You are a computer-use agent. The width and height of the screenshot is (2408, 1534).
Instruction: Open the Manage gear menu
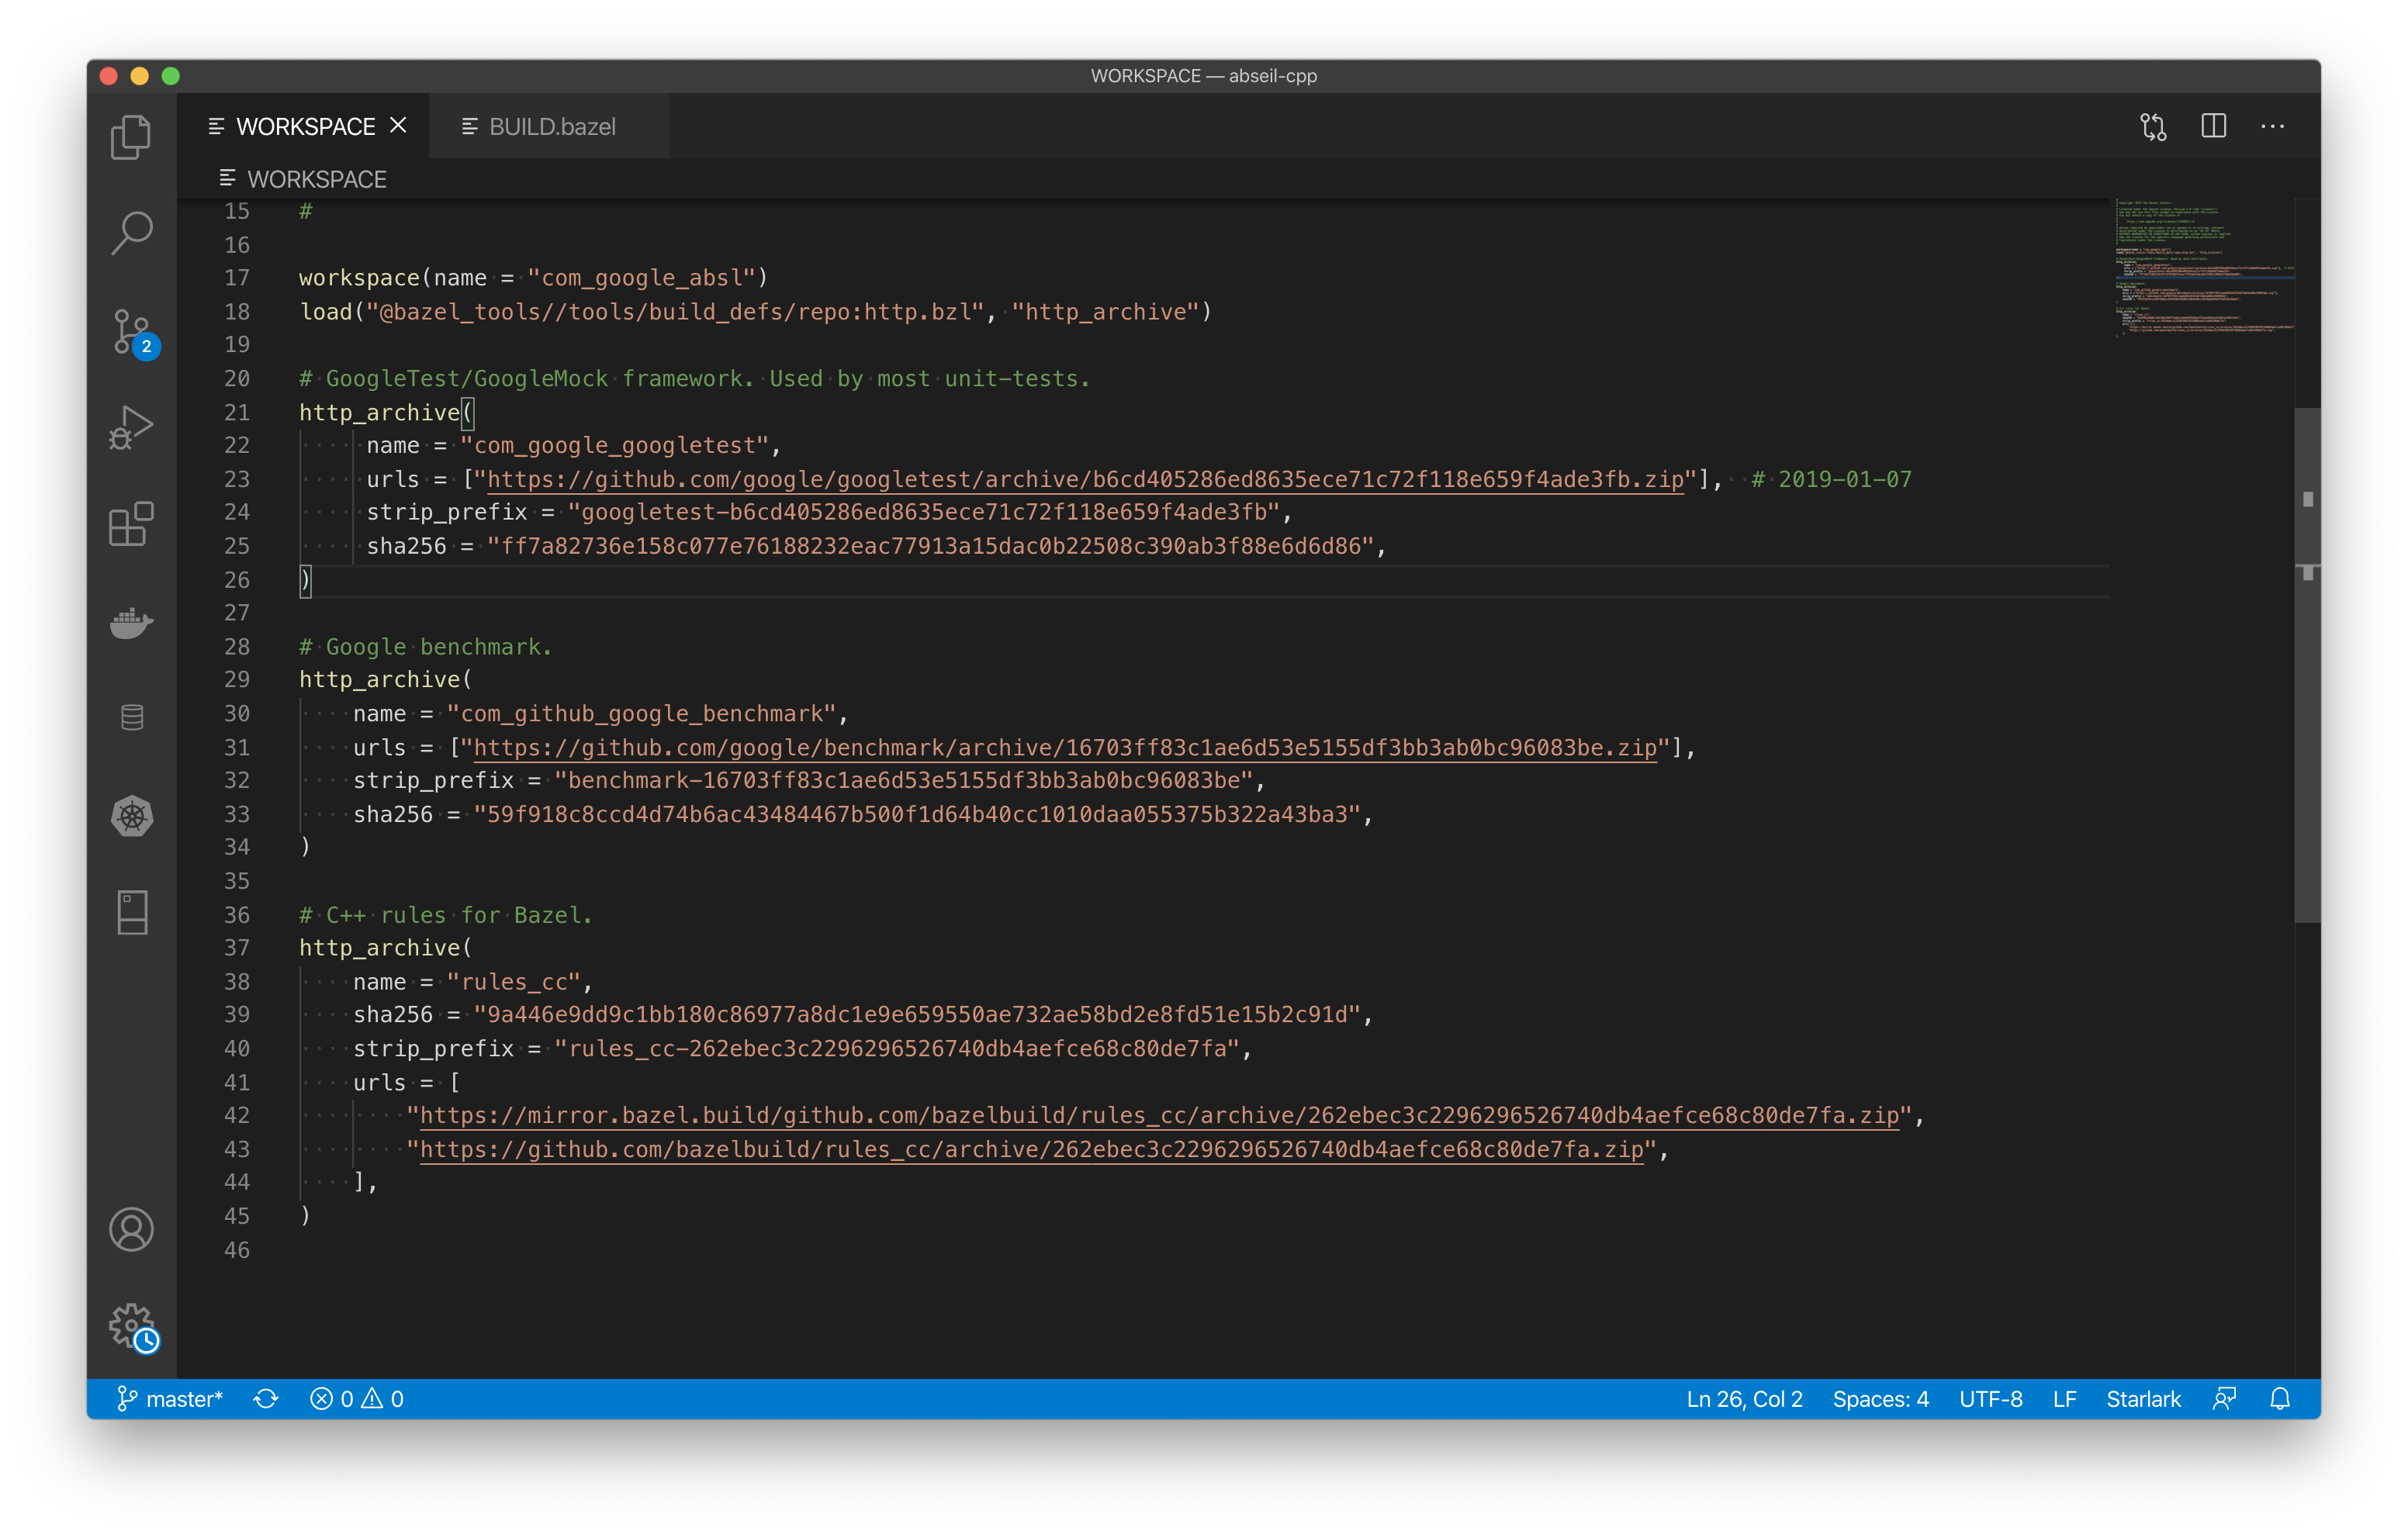[x=131, y=1325]
